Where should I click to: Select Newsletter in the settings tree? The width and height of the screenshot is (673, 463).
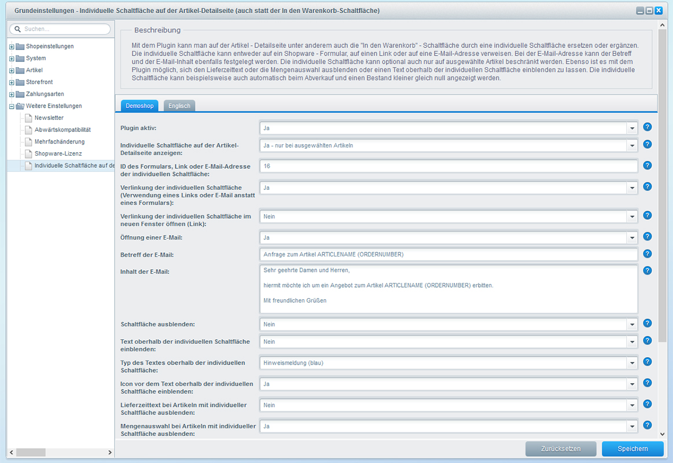[x=49, y=118]
